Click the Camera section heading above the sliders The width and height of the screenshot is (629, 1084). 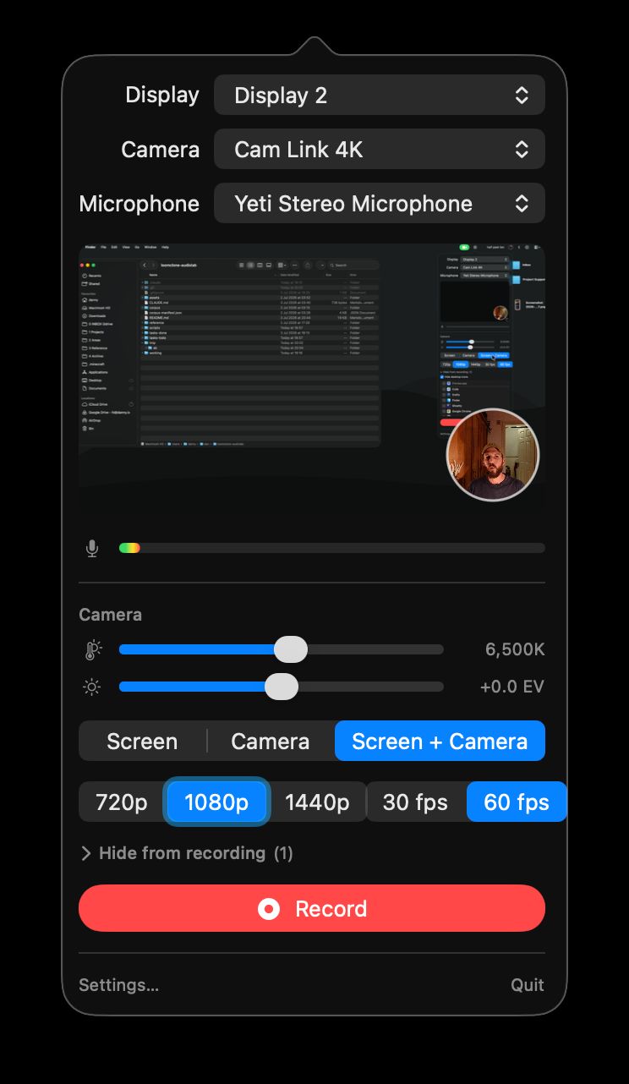click(x=110, y=615)
